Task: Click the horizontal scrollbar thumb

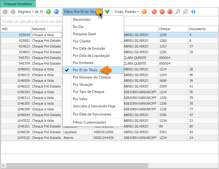Action: click(77, 165)
